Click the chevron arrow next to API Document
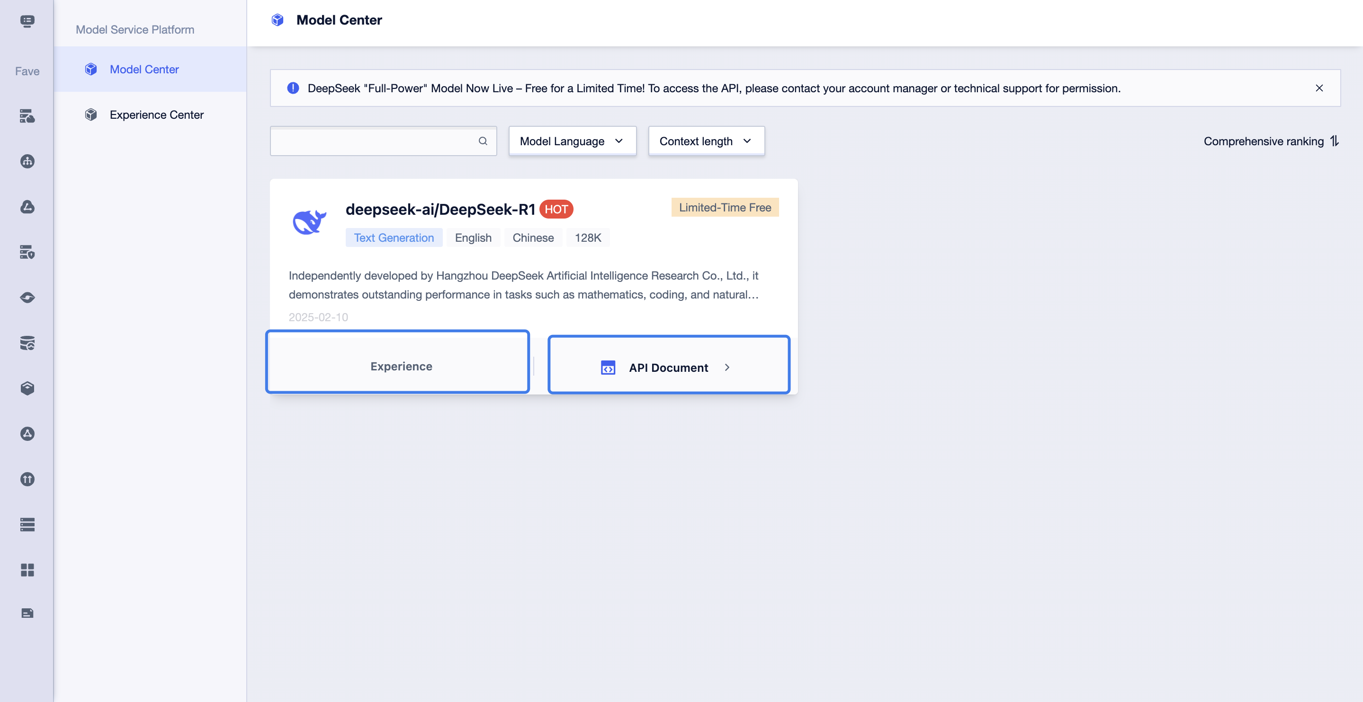Viewport: 1363px width, 702px height. click(727, 368)
